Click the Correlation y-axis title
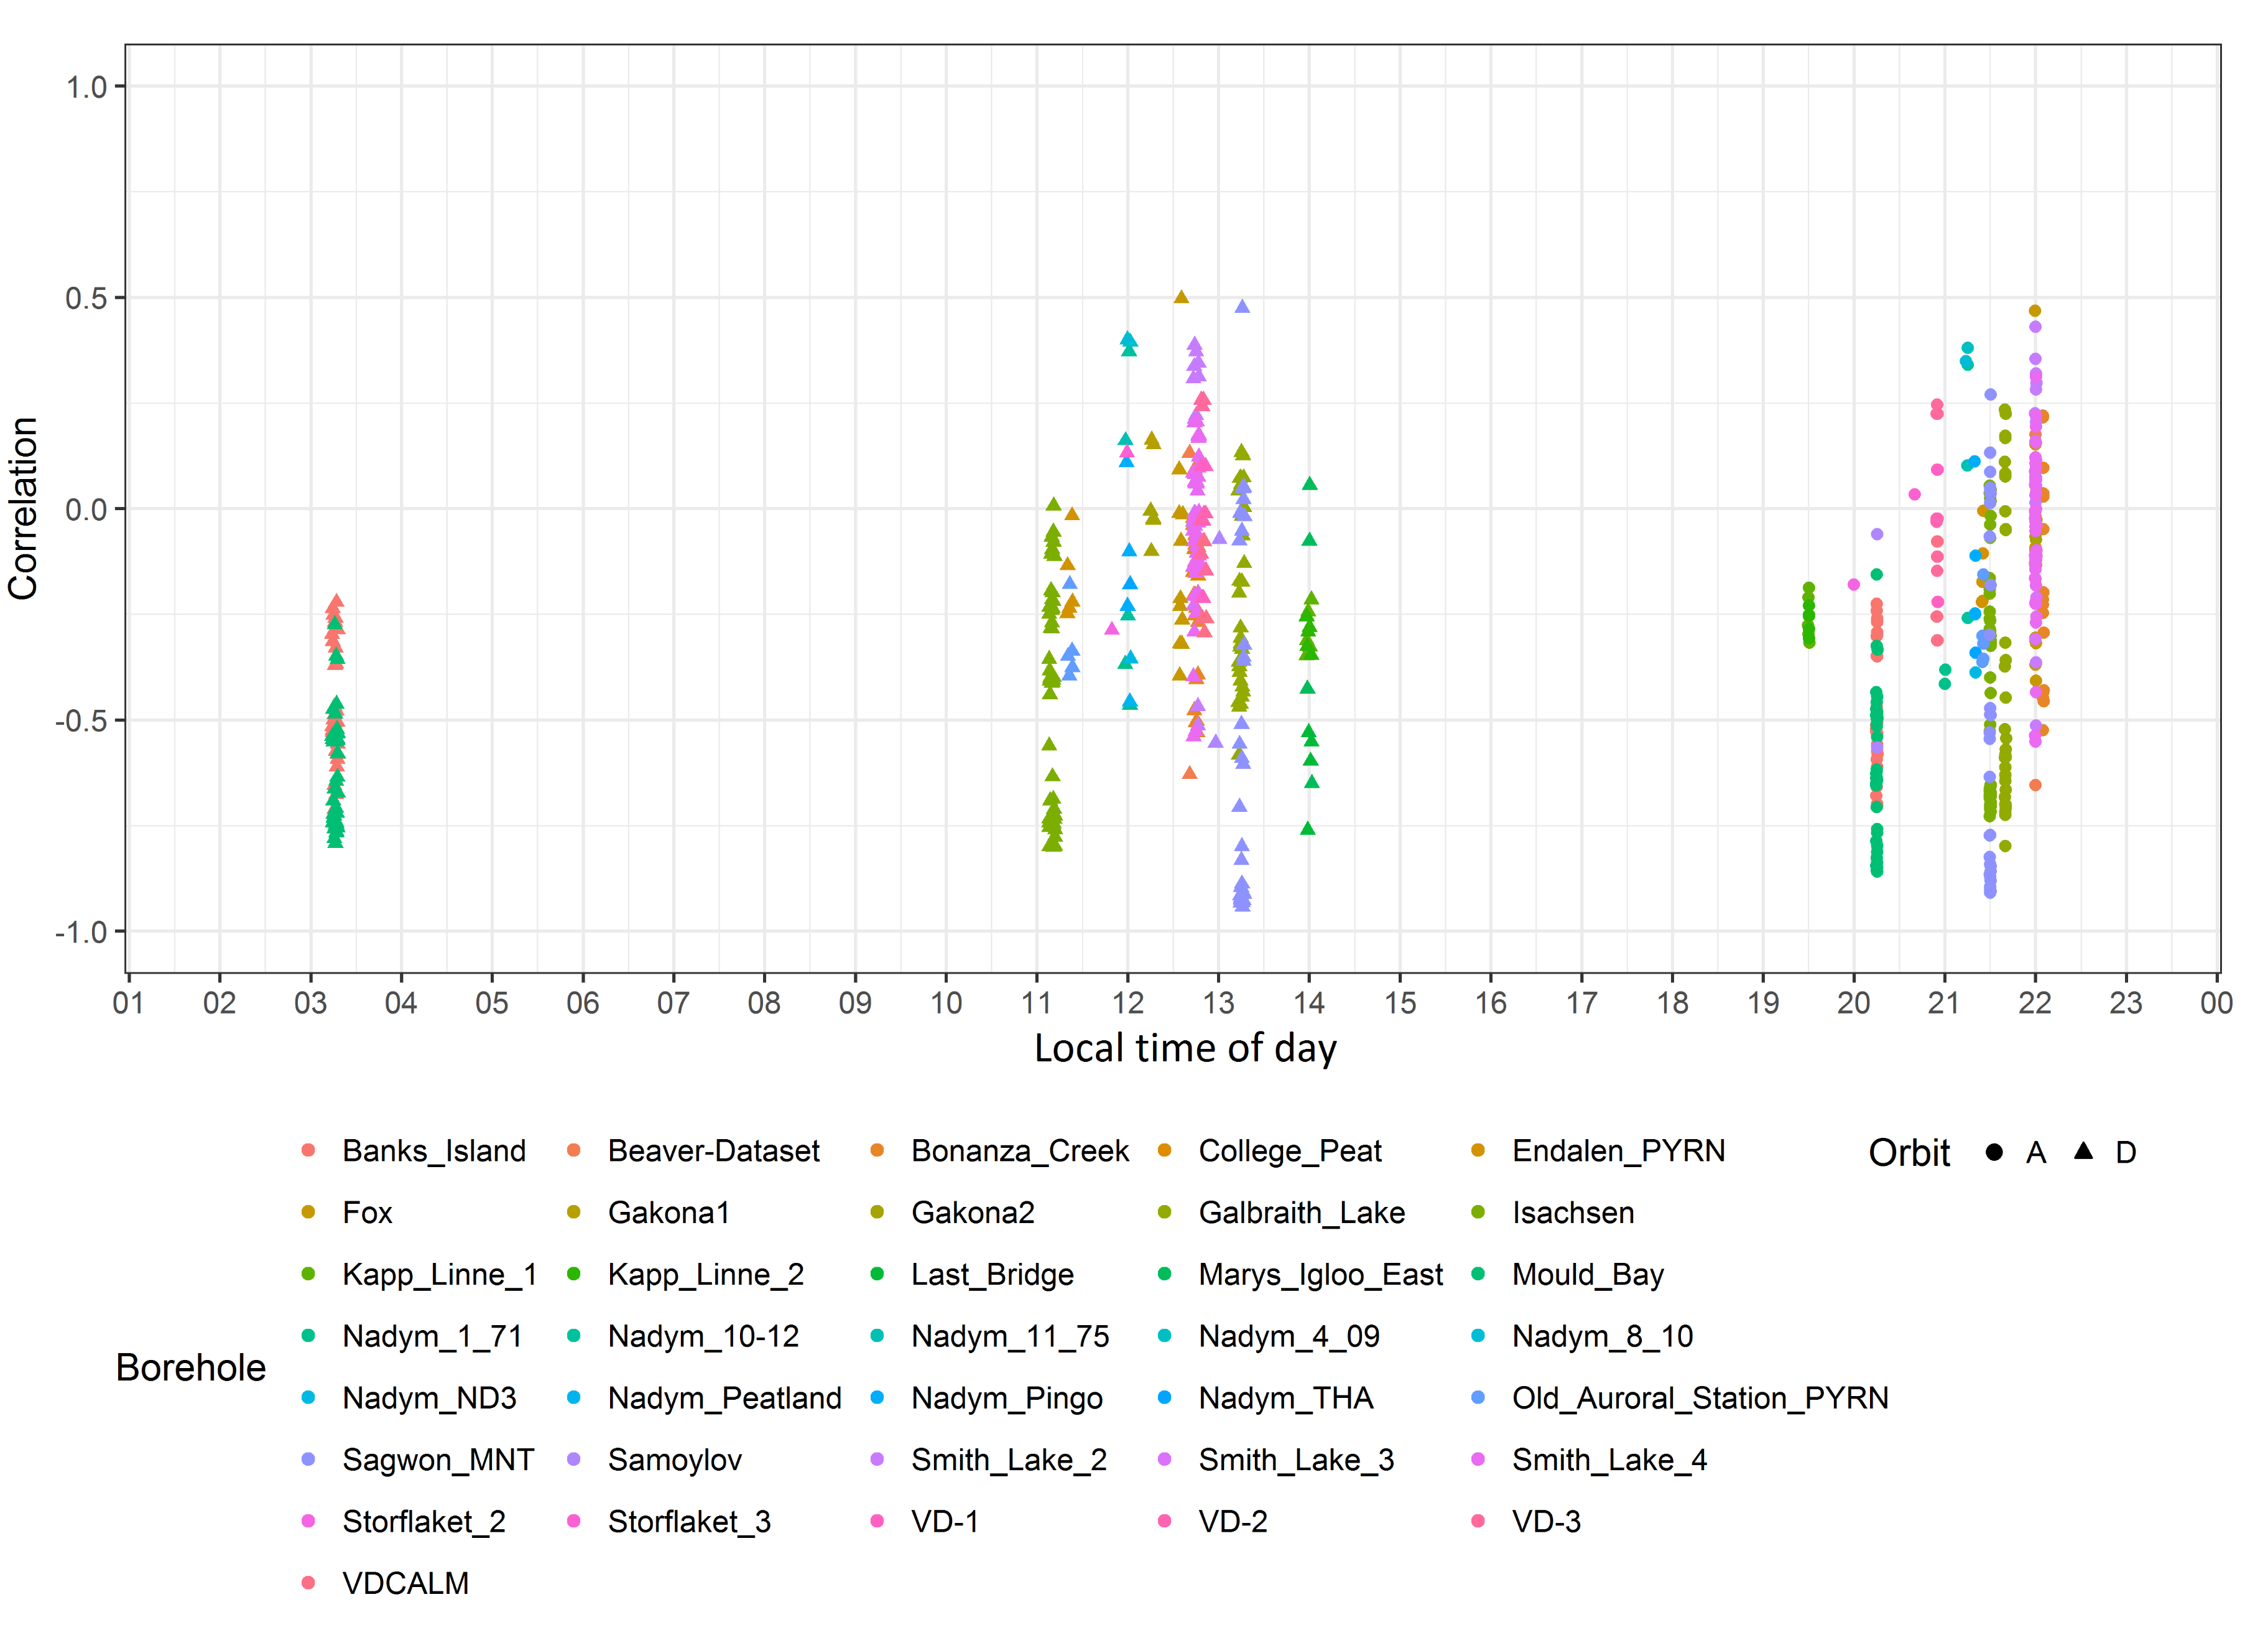Image resolution: width=2268 pixels, height=1625 pixels. 23,508
